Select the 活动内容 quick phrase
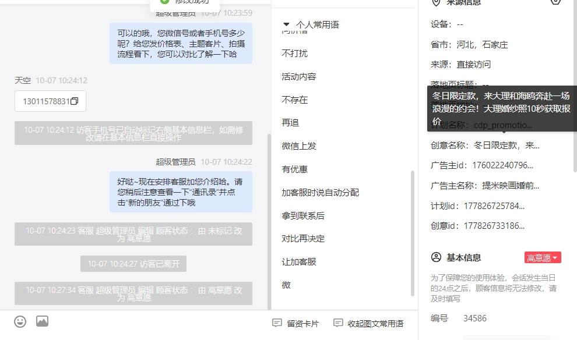The height and width of the screenshot is (340, 577). [x=299, y=77]
